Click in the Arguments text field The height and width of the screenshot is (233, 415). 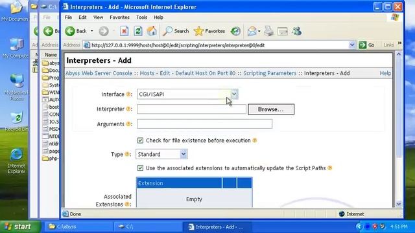click(204, 124)
